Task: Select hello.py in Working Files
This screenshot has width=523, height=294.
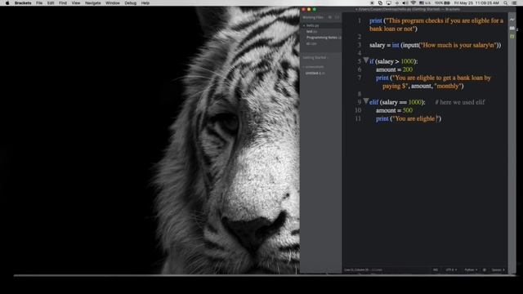Action: click(321, 25)
